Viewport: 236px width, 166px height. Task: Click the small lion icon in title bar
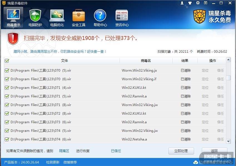(4, 3)
